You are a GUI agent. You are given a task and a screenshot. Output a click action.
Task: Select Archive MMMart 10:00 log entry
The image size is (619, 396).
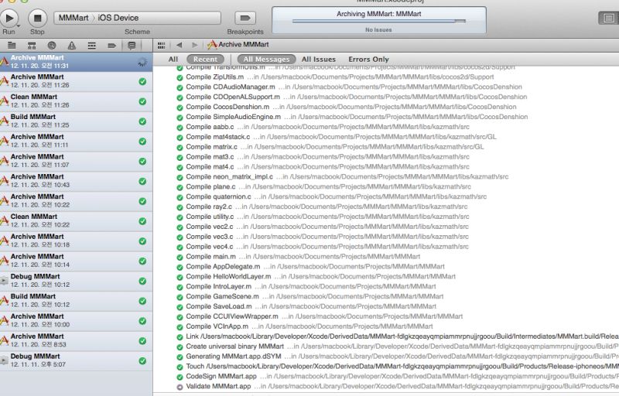pyautogui.click(x=76, y=321)
